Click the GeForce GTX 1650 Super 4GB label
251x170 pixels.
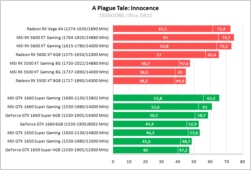pyautogui.click(x=57, y=150)
